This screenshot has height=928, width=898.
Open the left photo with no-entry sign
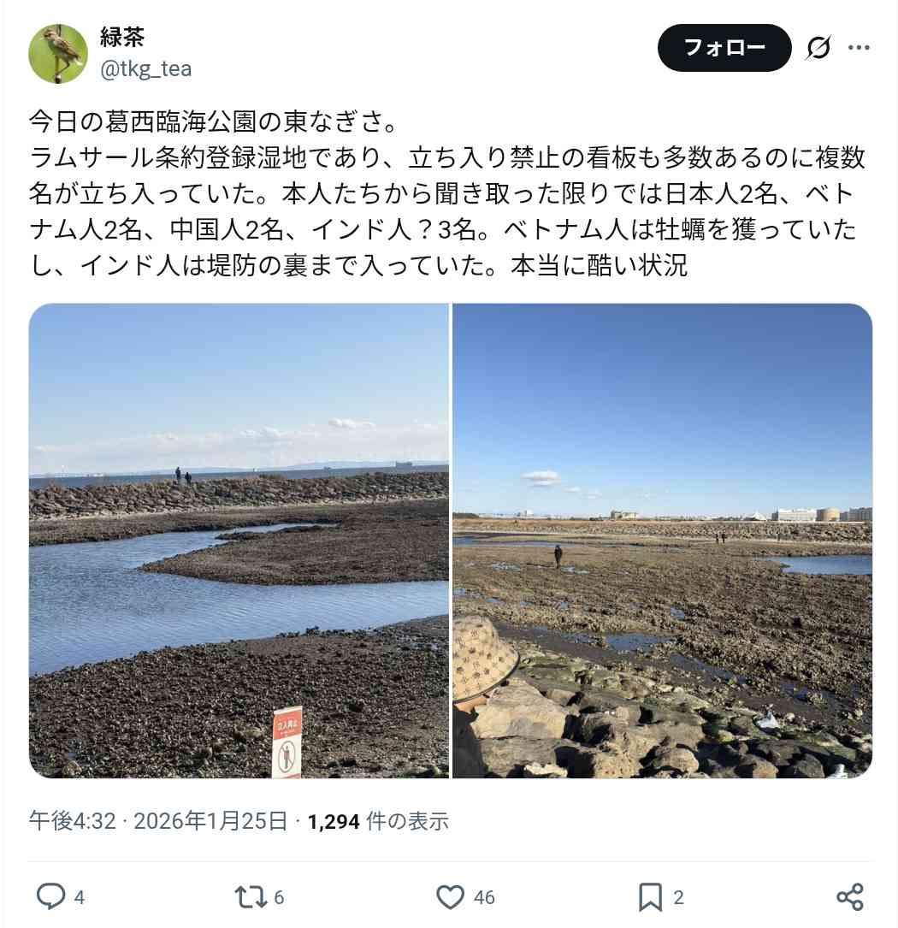[x=239, y=541]
